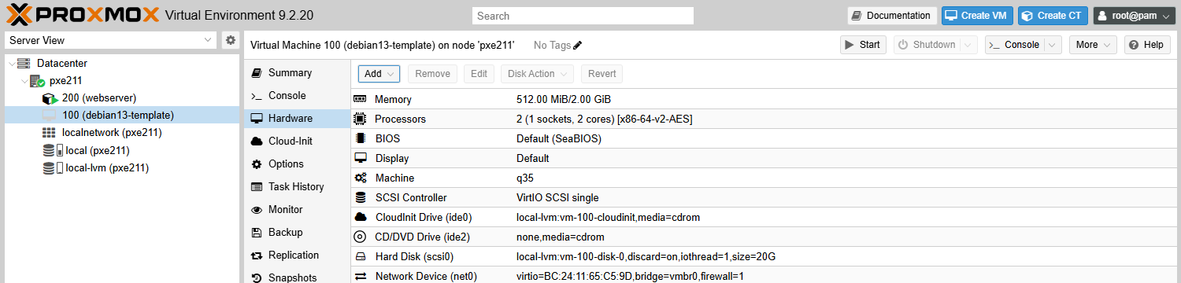Click the pxe211 node icon
The width and height of the screenshot is (1181, 283).
pyautogui.click(x=37, y=80)
